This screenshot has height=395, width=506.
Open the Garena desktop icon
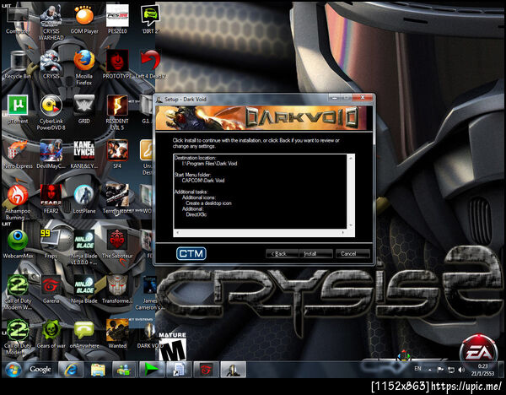coord(51,289)
